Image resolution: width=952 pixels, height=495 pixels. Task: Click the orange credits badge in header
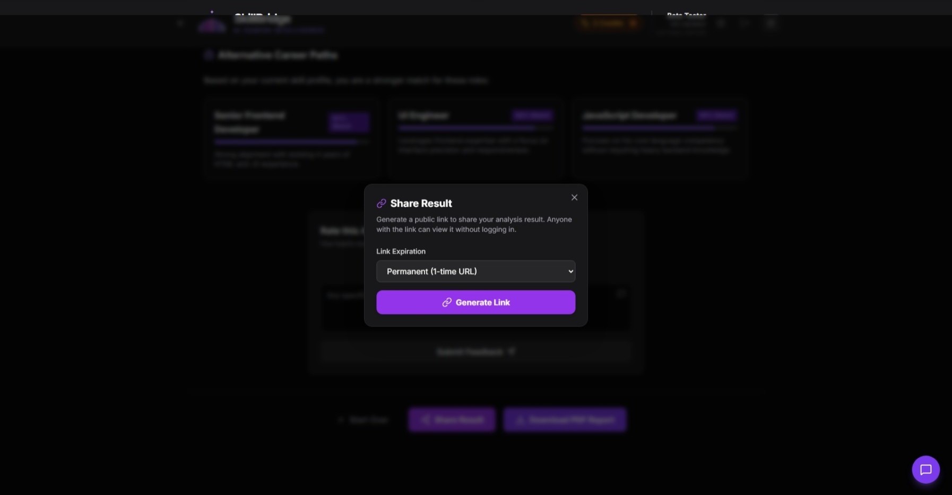(x=608, y=23)
